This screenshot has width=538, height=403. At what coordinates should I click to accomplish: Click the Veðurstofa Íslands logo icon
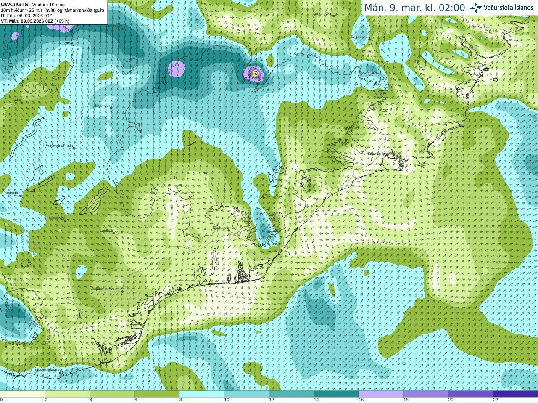click(x=476, y=8)
